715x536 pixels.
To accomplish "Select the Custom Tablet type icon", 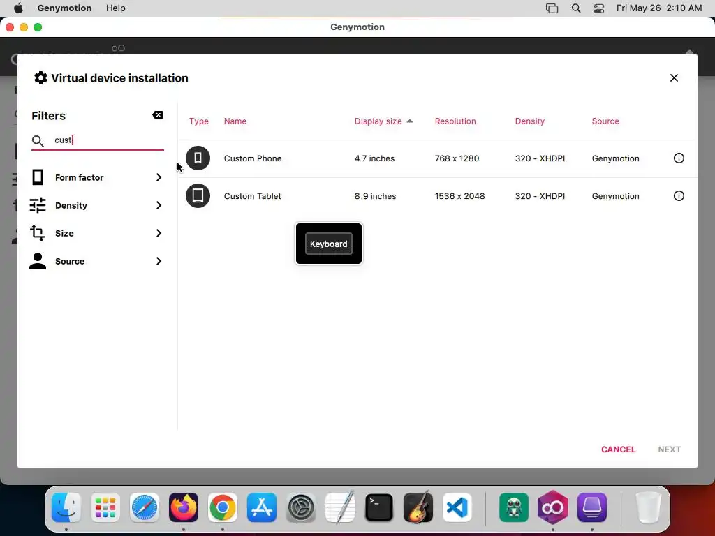I will [x=198, y=195].
